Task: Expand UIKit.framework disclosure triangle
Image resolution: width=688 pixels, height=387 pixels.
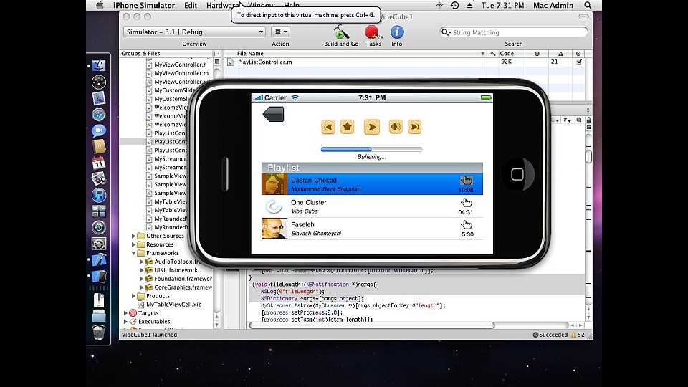Action: click(141, 270)
